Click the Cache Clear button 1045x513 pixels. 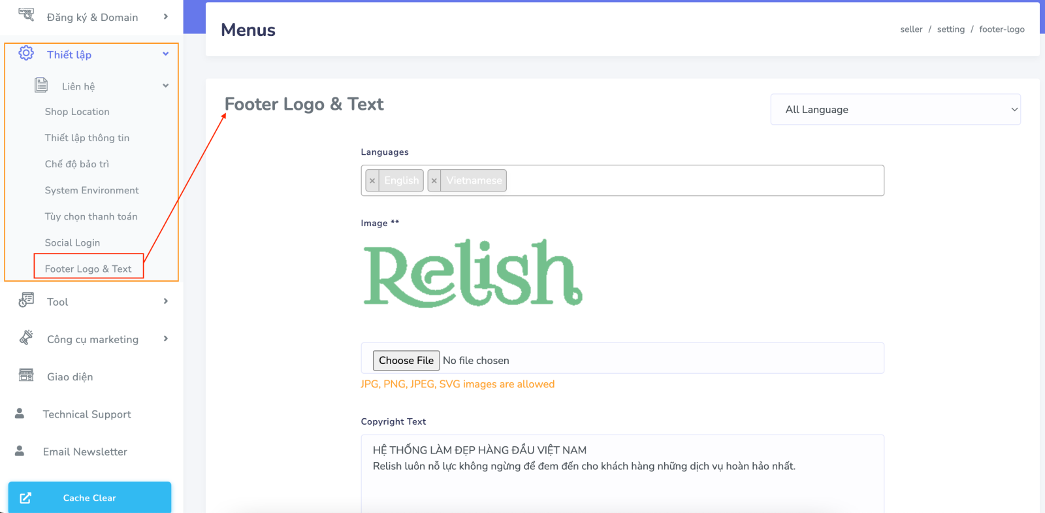(89, 498)
